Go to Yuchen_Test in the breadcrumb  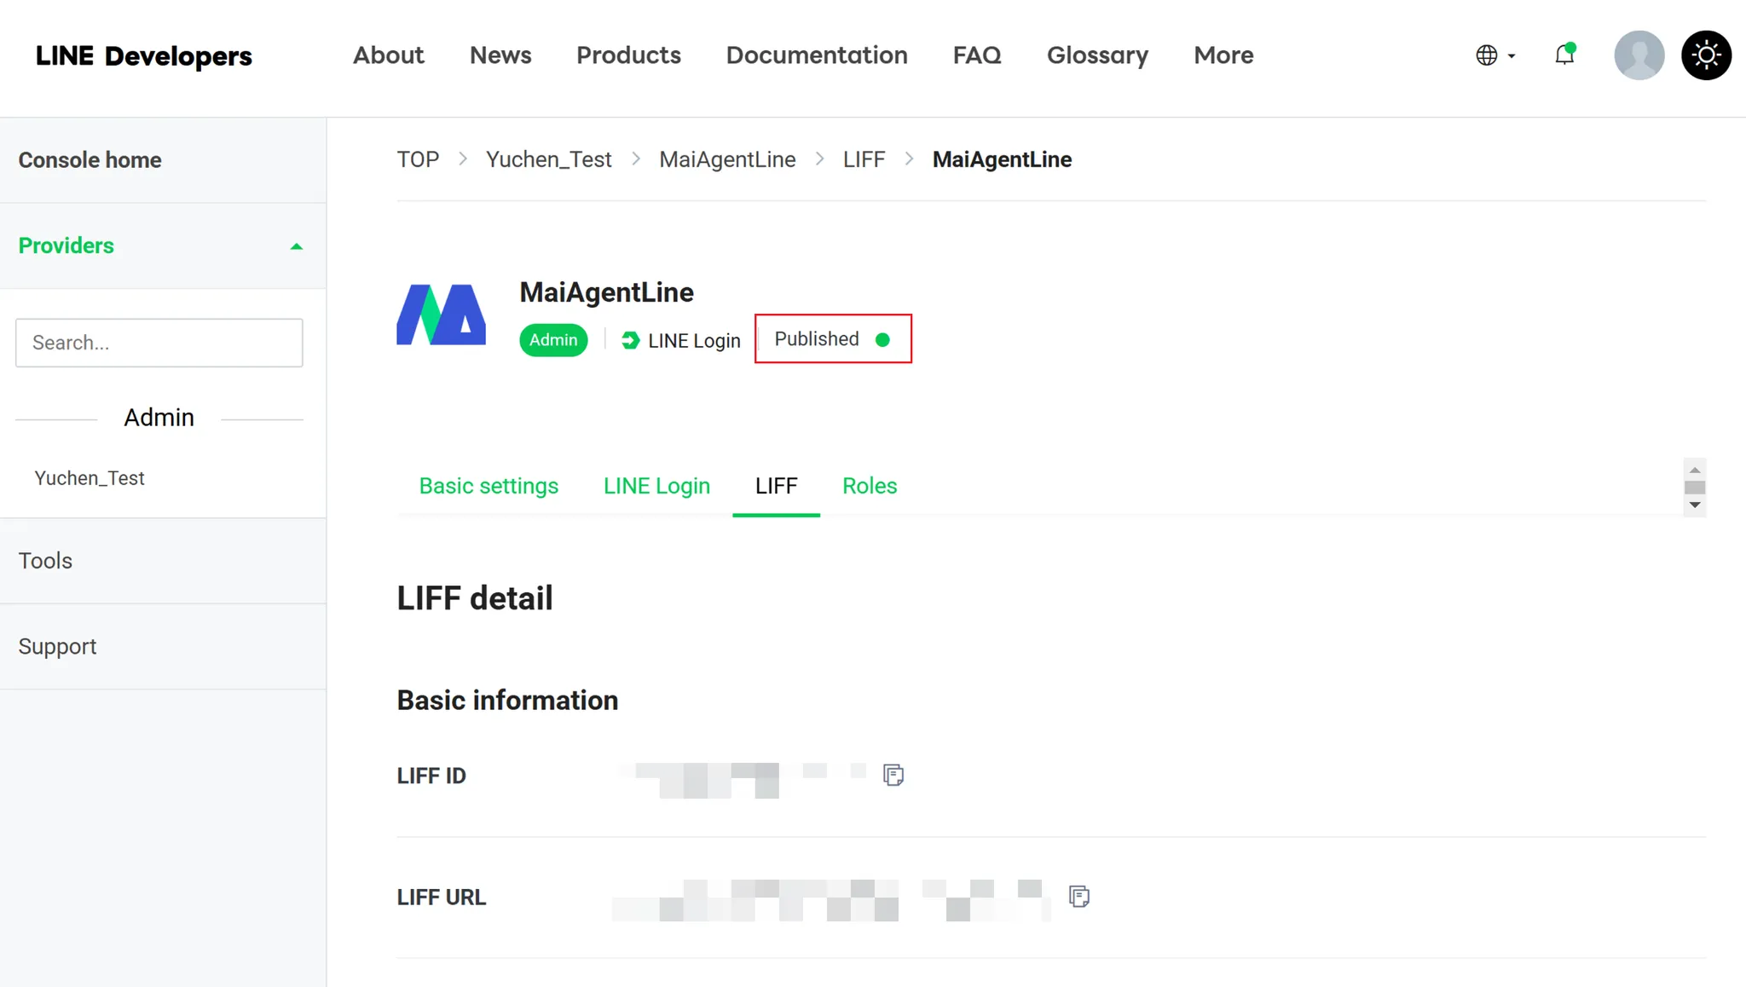click(548, 159)
